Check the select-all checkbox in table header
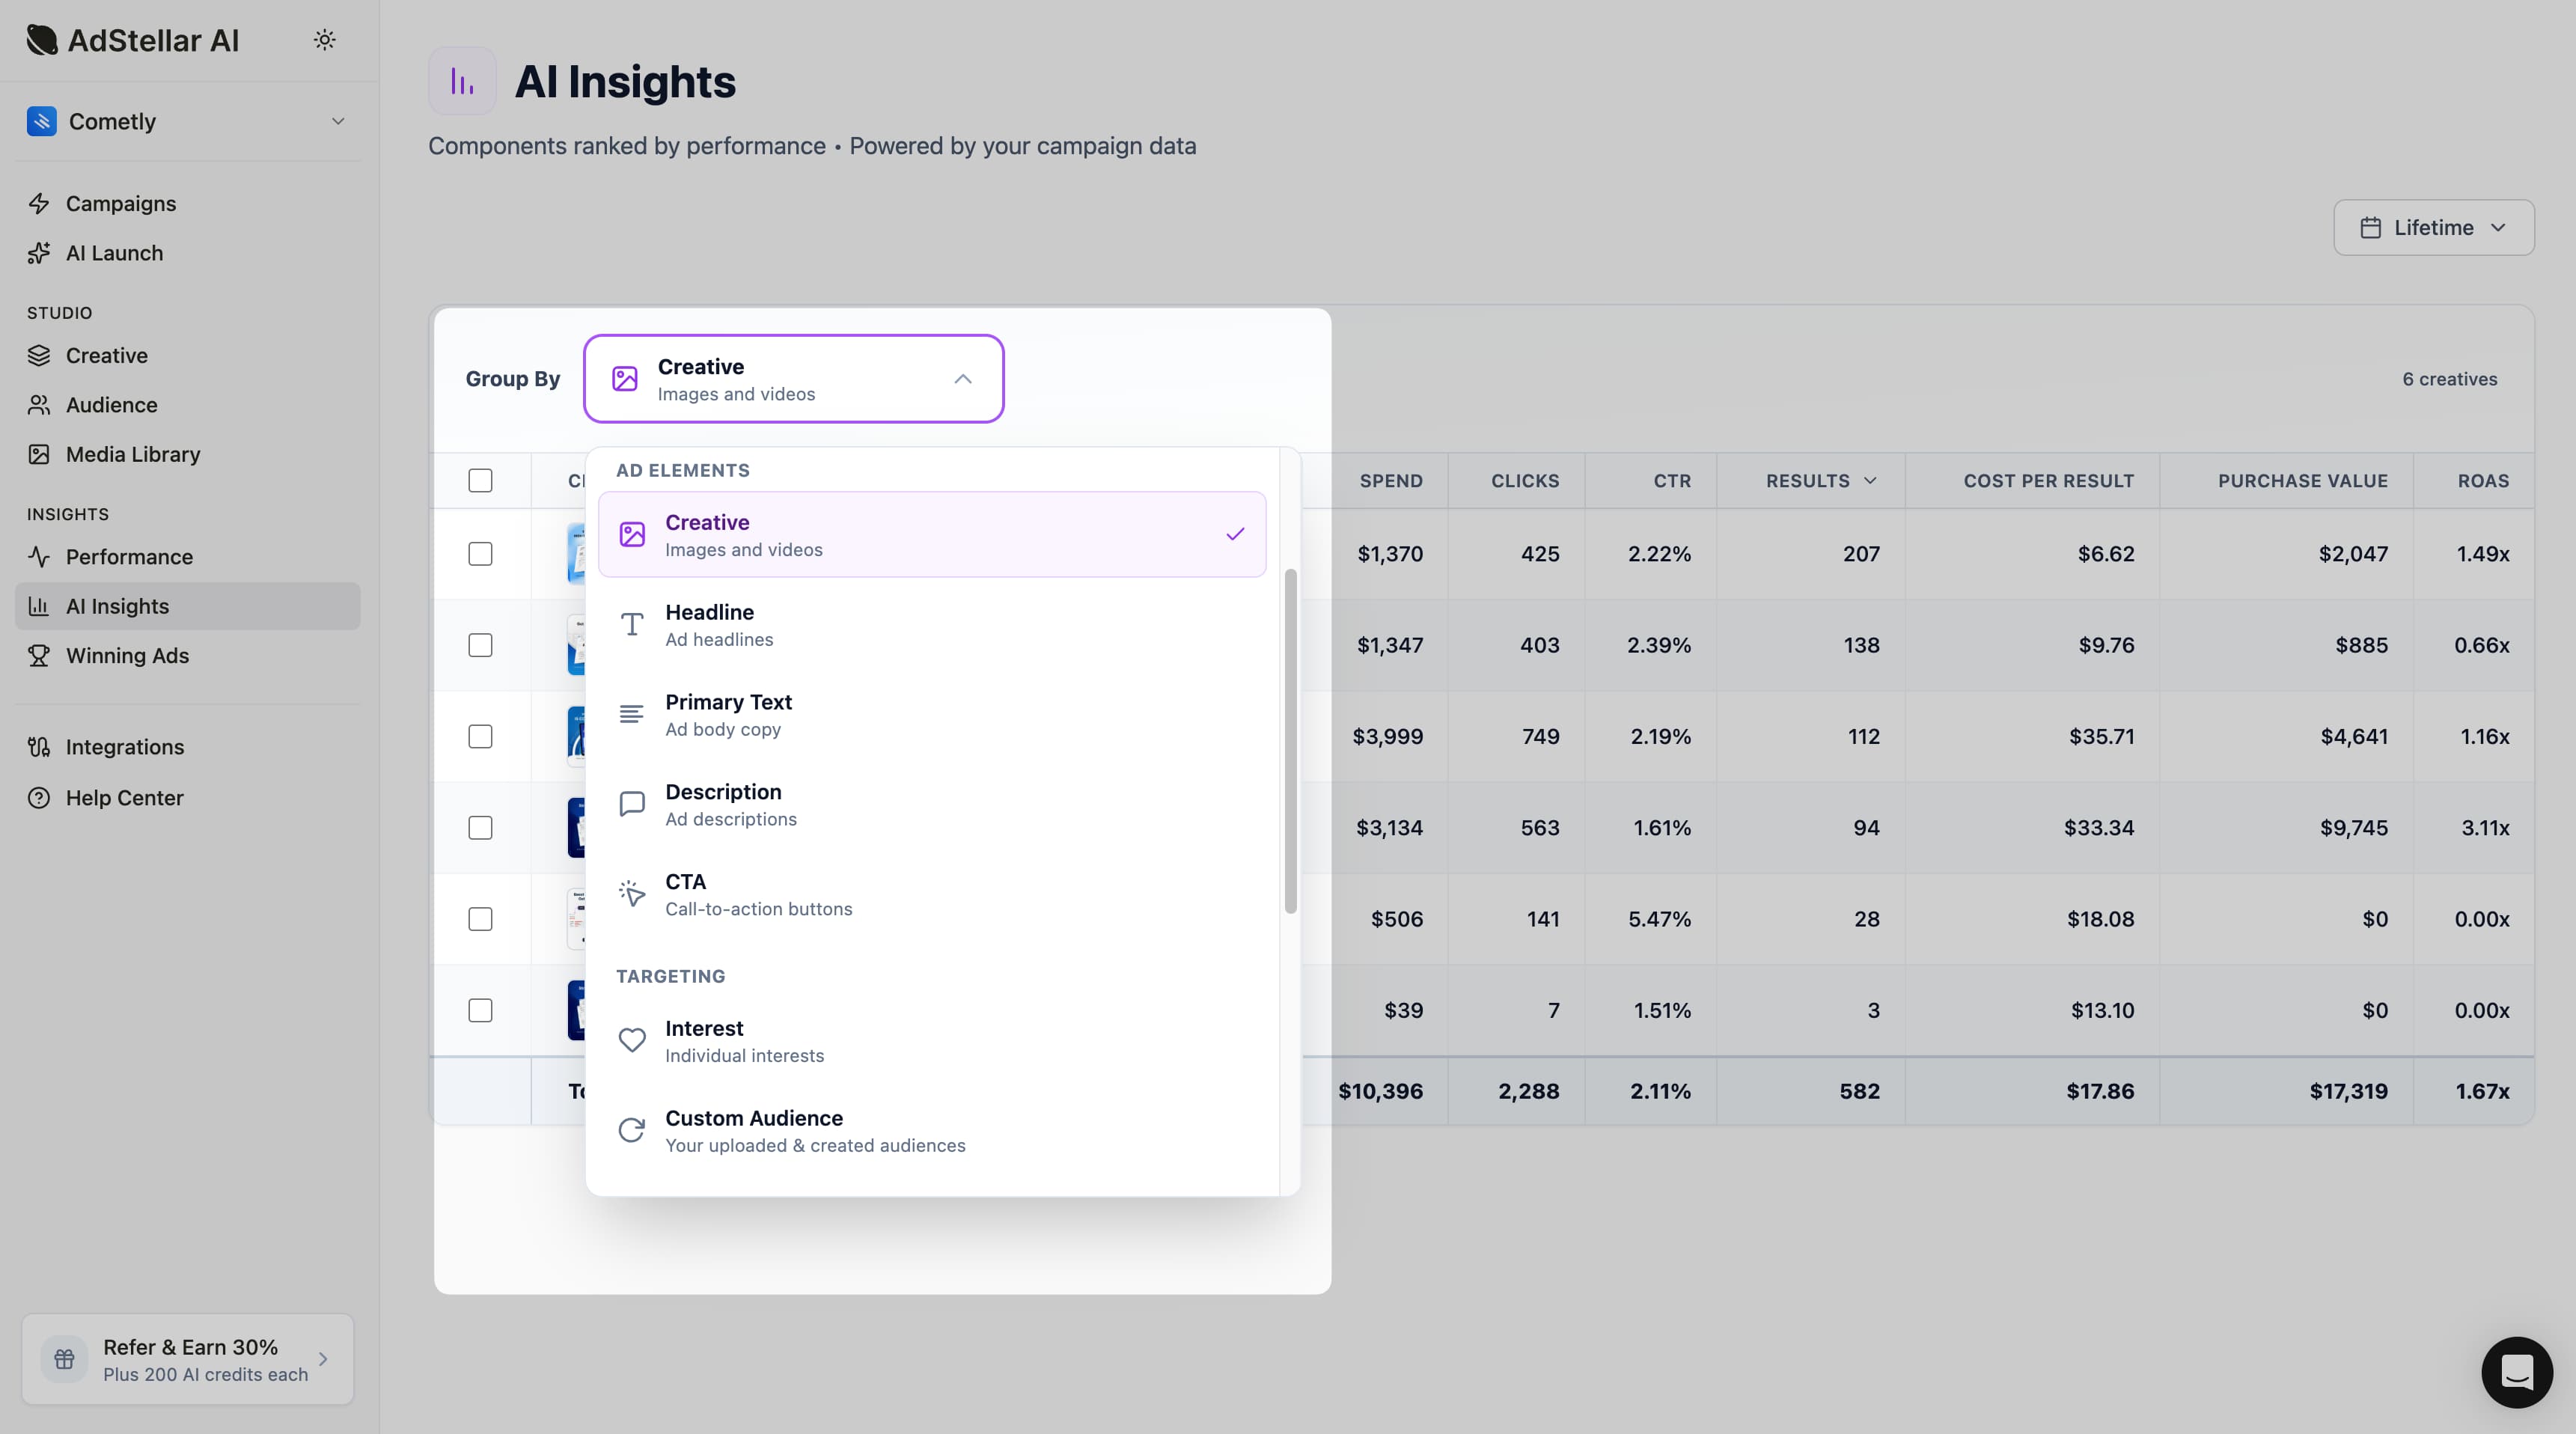The height and width of the screenshot is (1434, 2576). tap(480, 480)
